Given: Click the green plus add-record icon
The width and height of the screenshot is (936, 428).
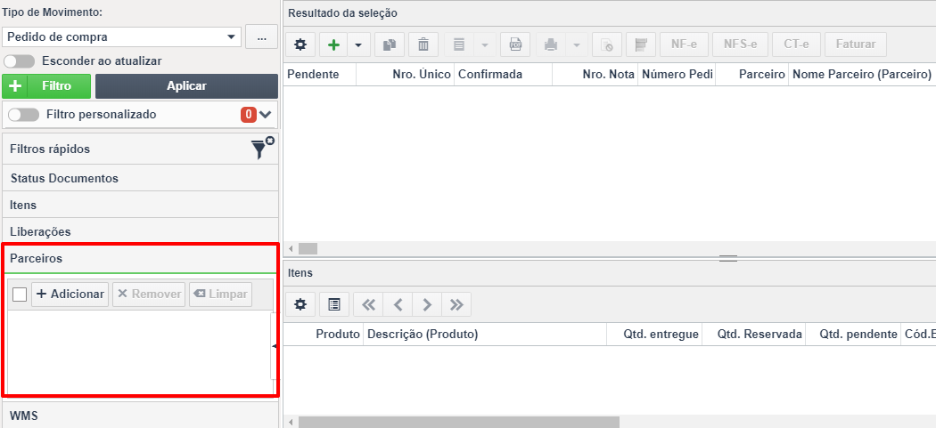Looking at the screenshot, I should point(333,44).
